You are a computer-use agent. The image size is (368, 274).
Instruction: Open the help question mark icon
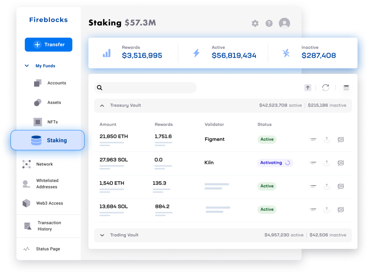269,23
